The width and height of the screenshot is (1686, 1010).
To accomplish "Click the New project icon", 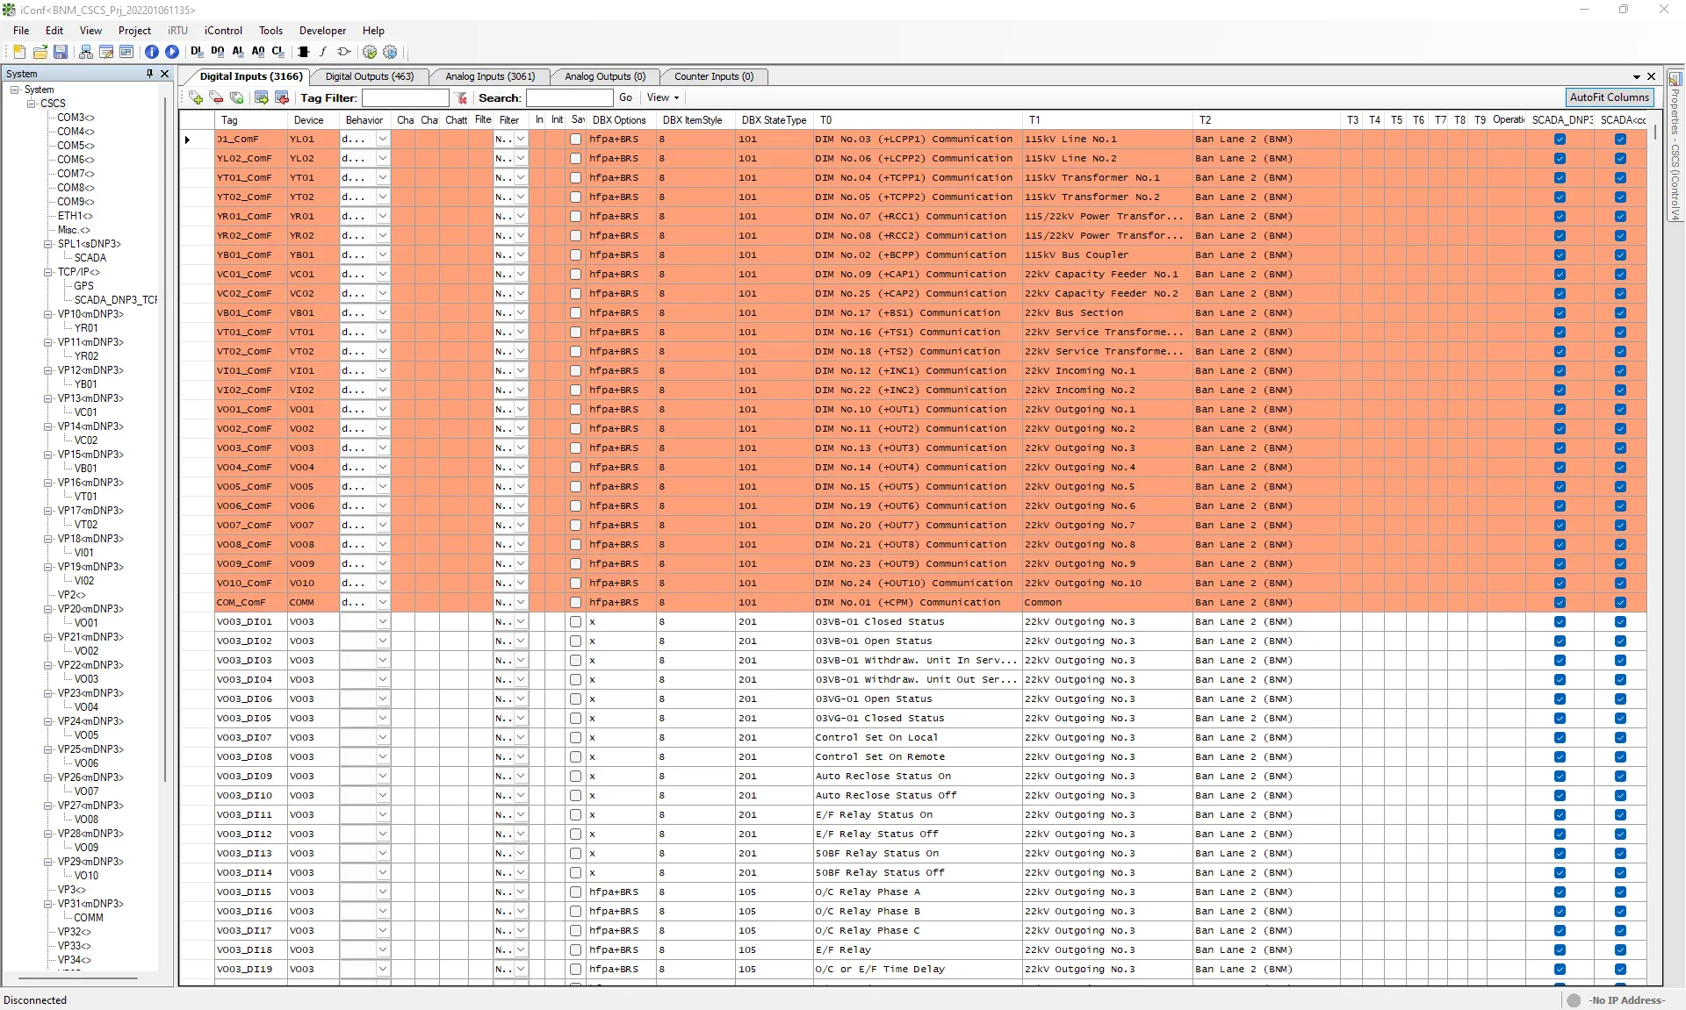I will 19,52.
